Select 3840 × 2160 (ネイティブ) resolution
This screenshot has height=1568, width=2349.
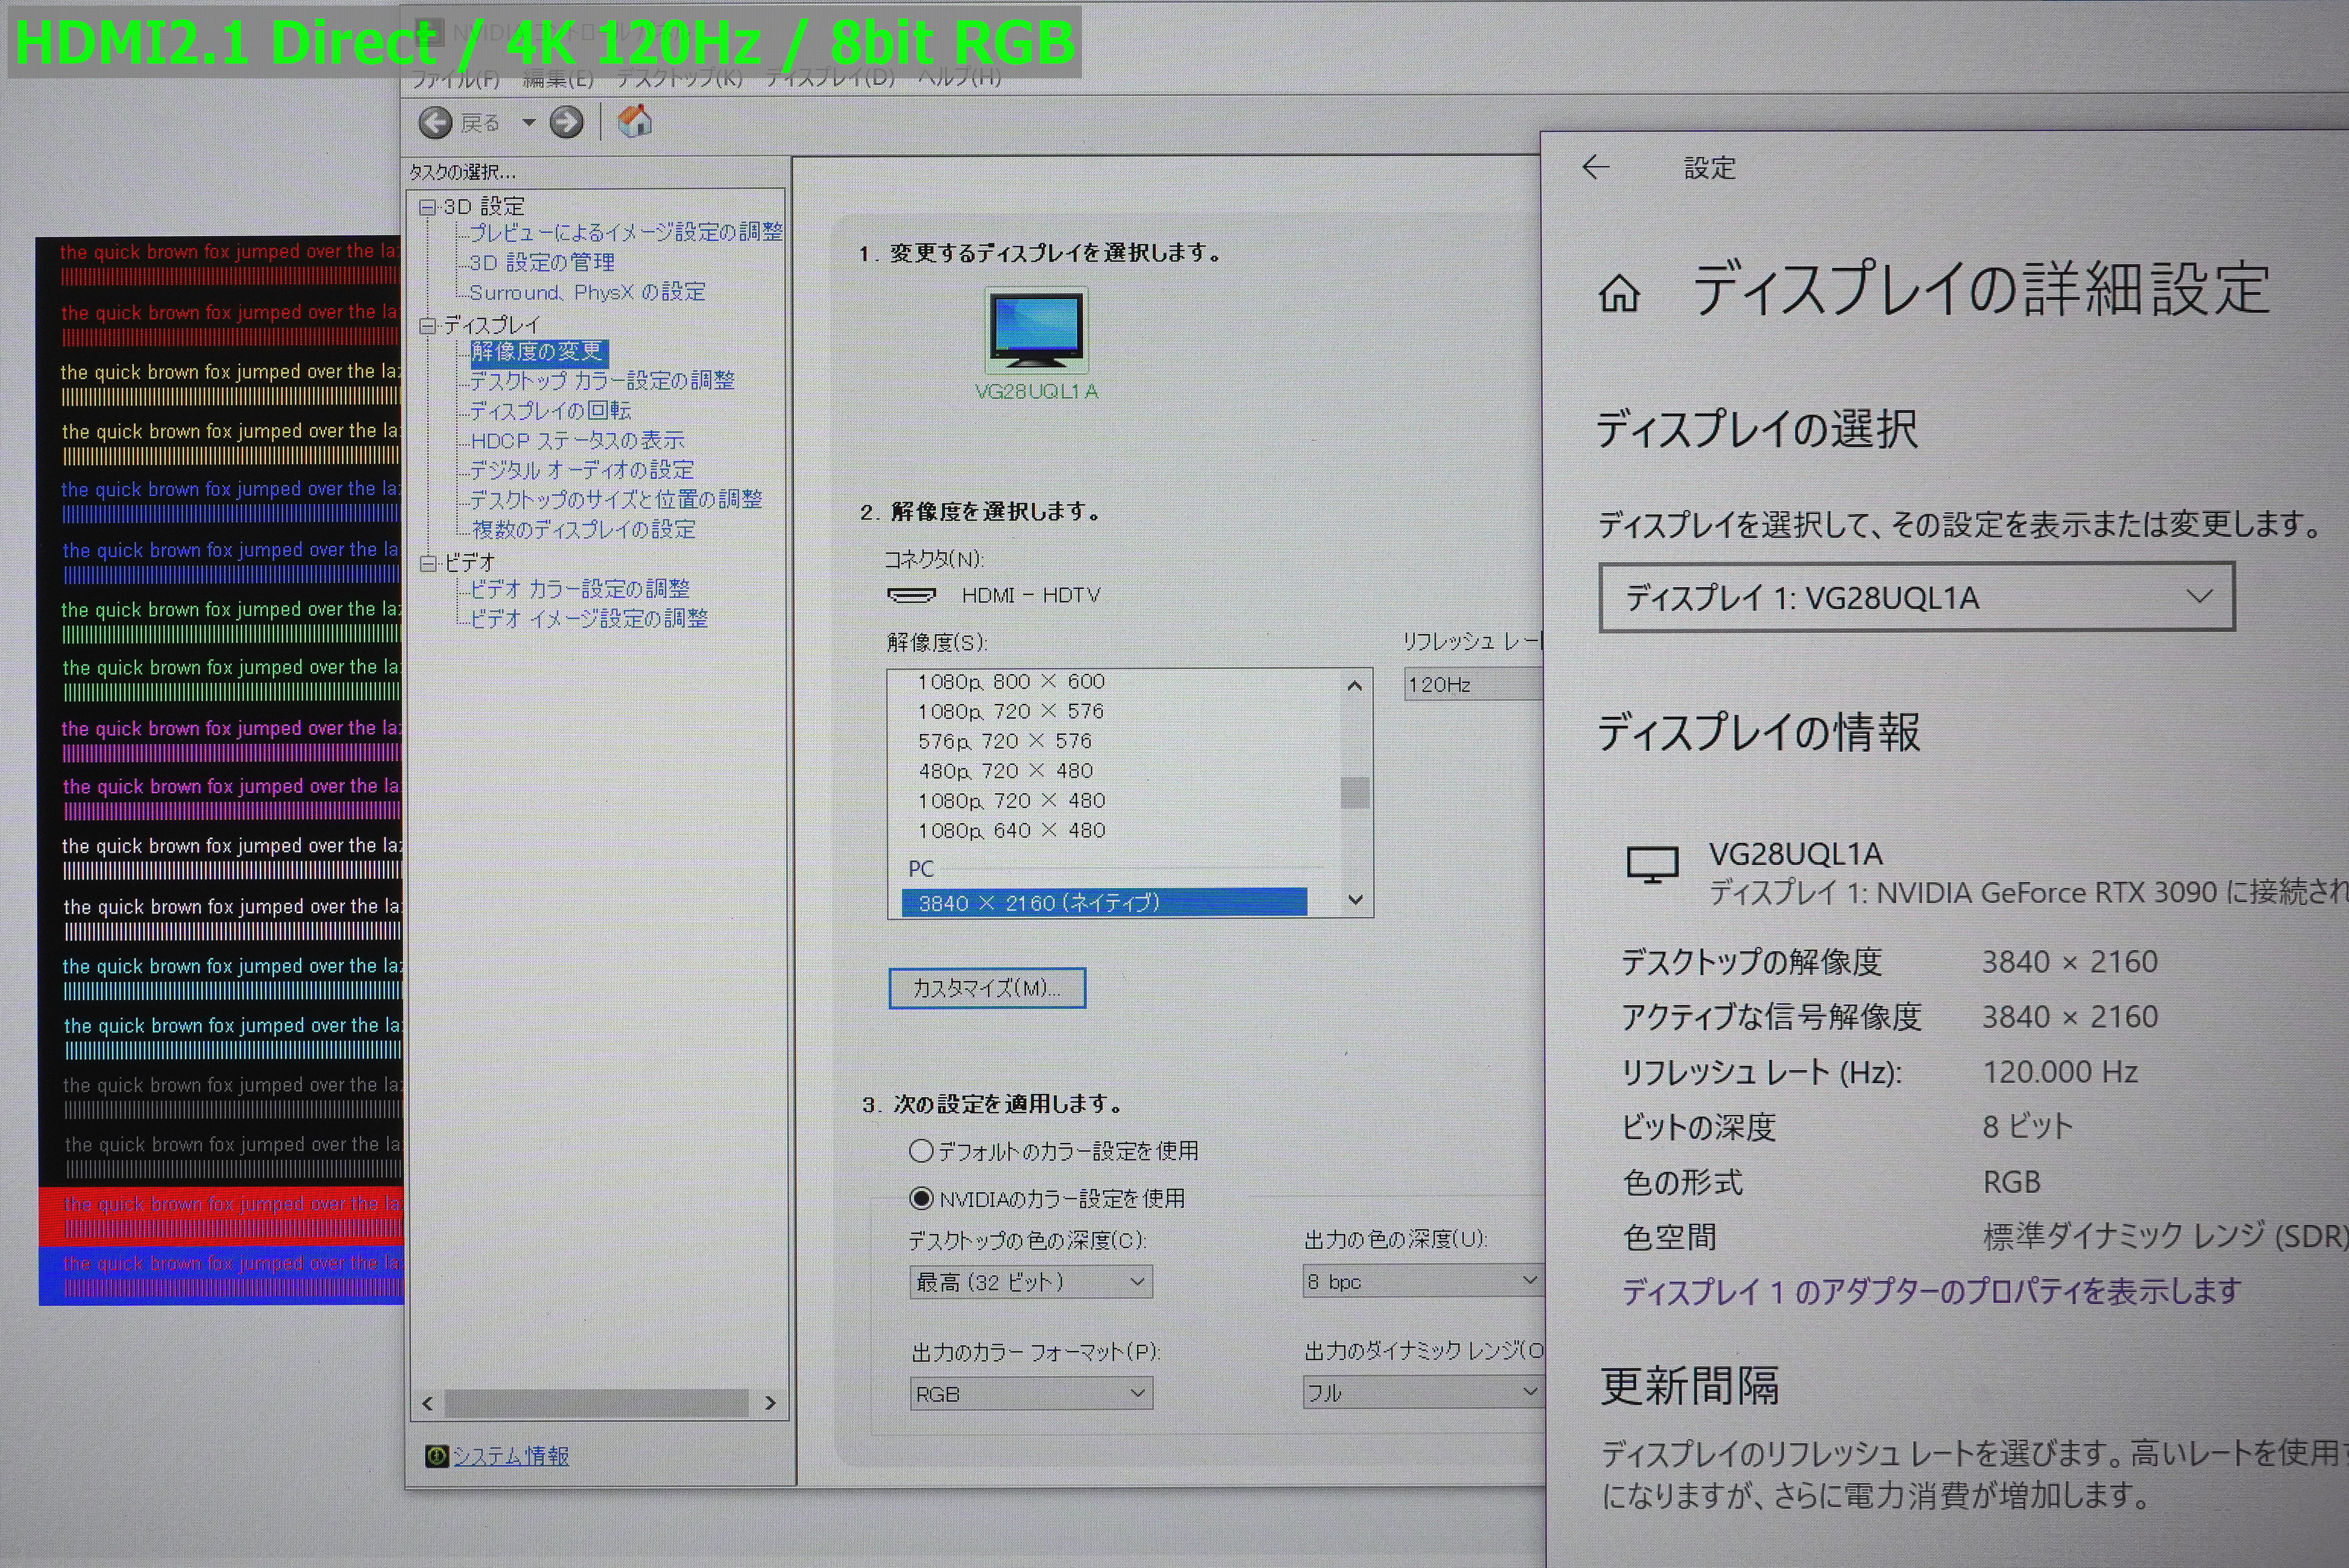1104,903
